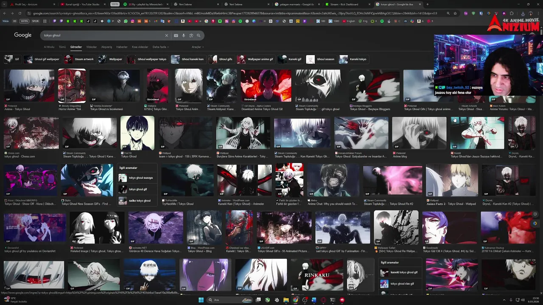This screenshot has height=305, width=543.
Task: Open the tab search chevron at top left
Action: (5, 4)
